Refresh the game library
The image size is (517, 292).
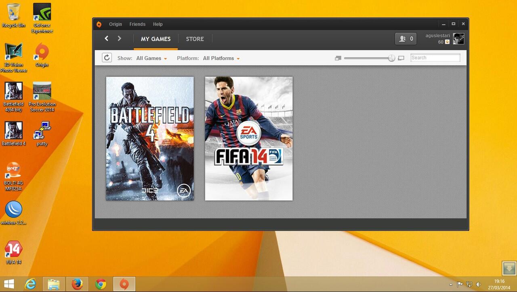click(x=107, y=58)
